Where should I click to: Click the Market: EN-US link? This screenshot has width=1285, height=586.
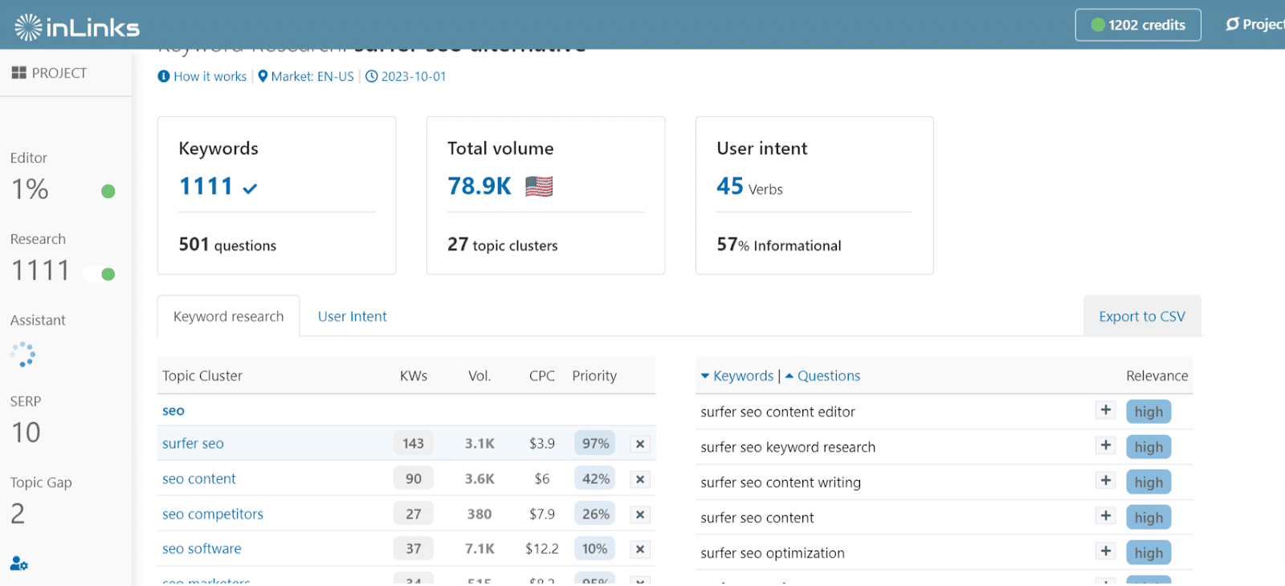coord(312,76)
